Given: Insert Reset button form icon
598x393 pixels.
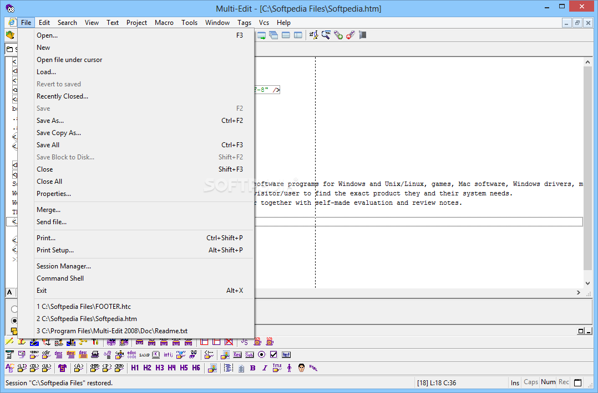Looking at the screenshot, I should (x=237, y=355).
